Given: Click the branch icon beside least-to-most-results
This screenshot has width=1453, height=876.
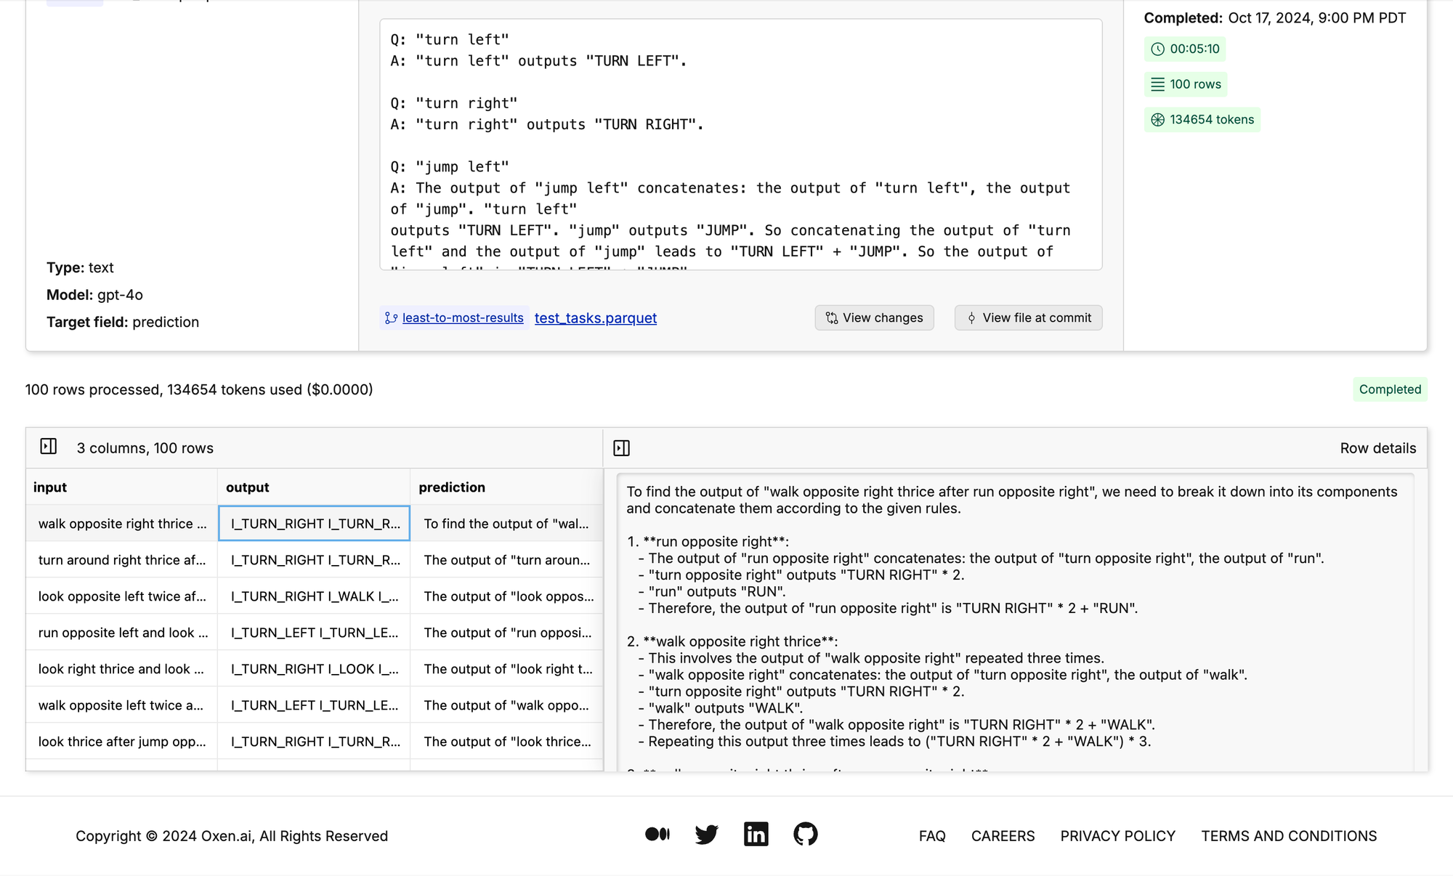Looking at the screenshot, I should coord(391,318).
